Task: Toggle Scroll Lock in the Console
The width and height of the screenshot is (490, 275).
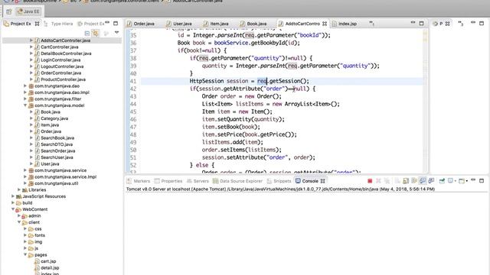Action: [x=406, y=181]
